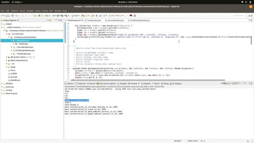
Task: Expand the JRE System Library node
Action: coord(7,57)
